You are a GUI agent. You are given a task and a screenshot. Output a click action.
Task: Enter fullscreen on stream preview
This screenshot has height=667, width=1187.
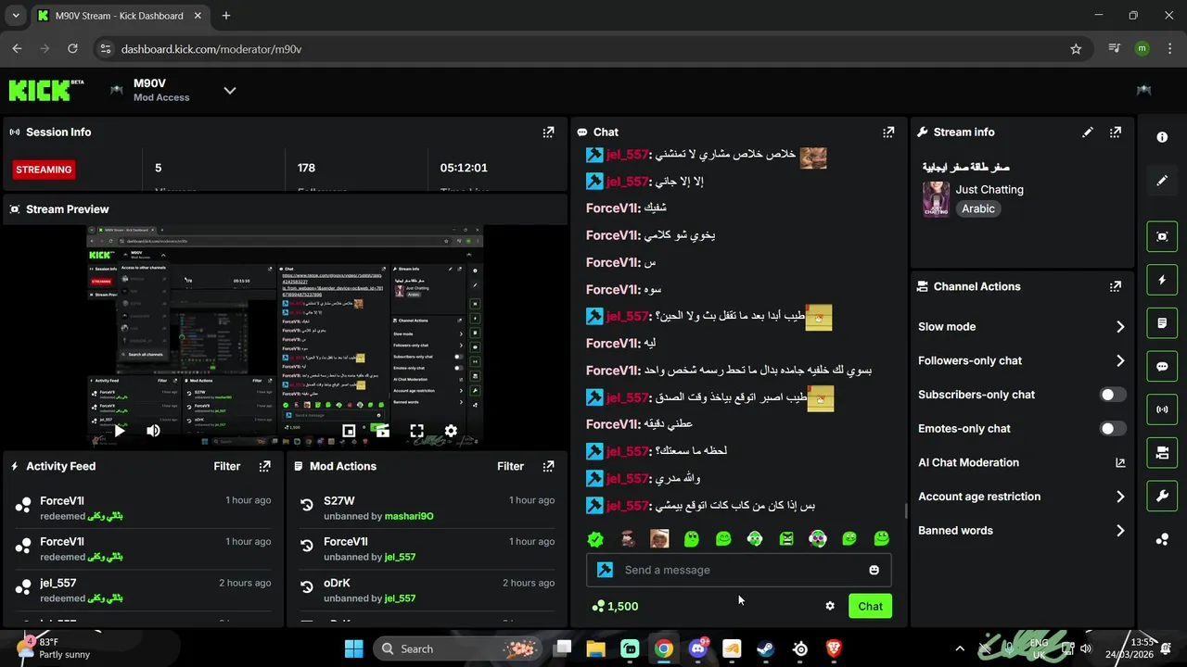416,431
